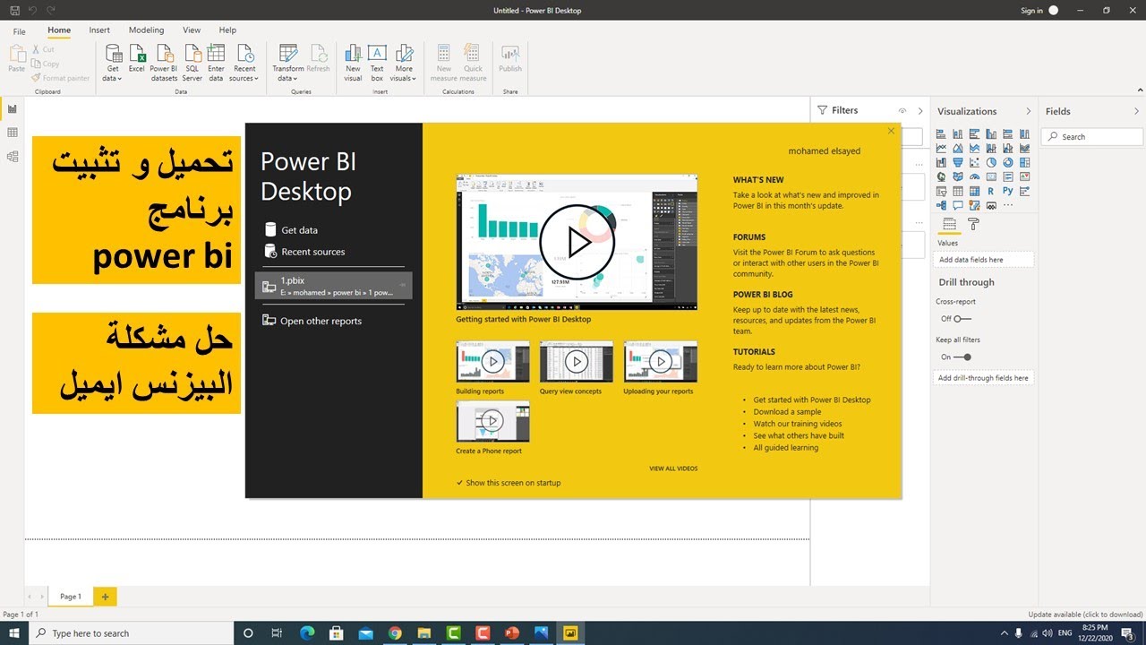Click Fields pane Search box

1092,137
